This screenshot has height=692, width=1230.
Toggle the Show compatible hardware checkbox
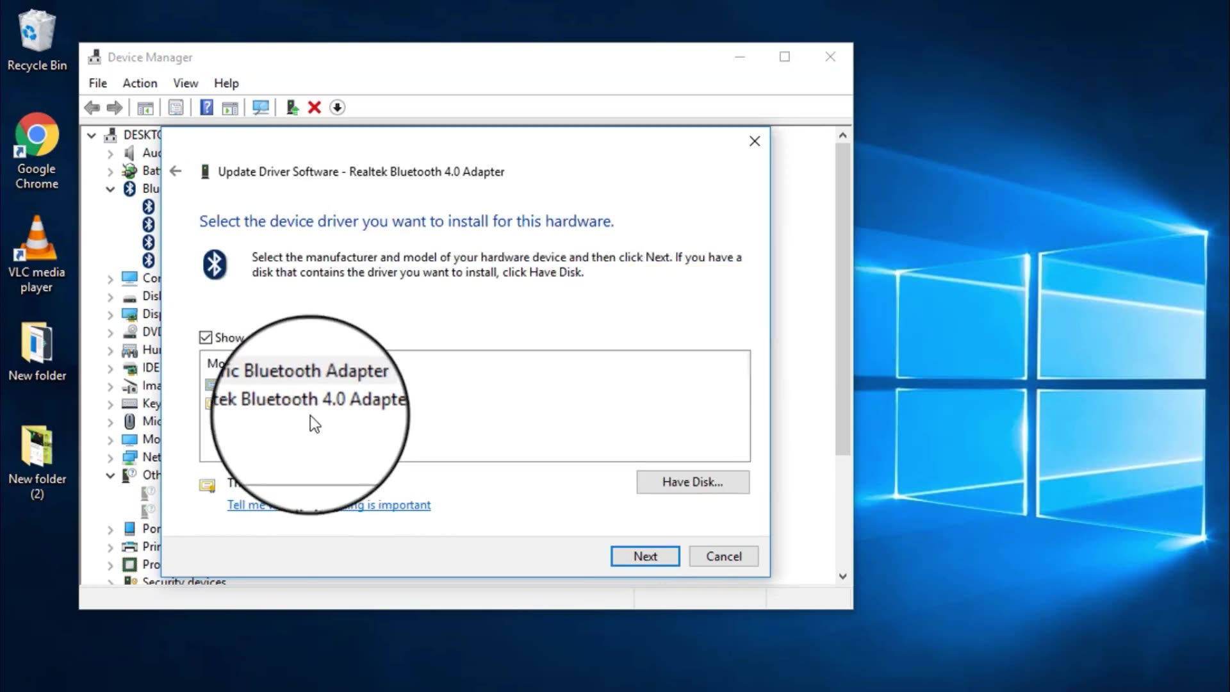click(206, 337)
